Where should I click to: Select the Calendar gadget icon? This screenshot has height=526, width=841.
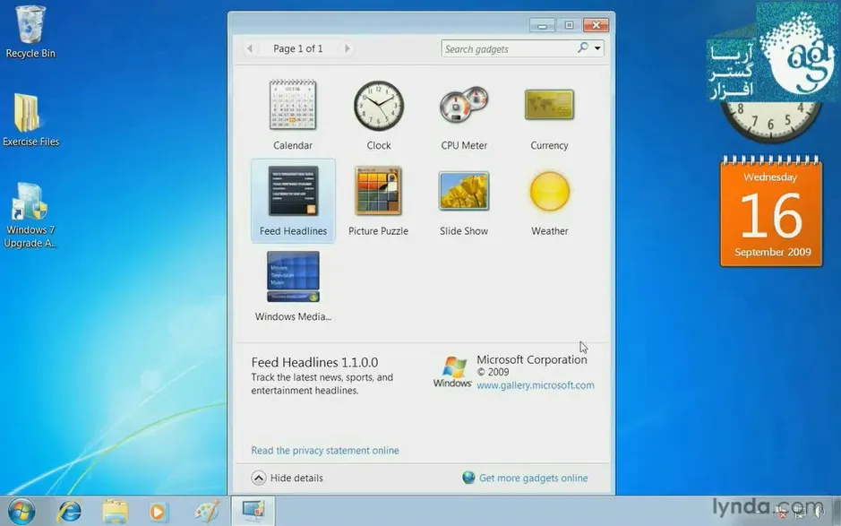tap(293, 105)
